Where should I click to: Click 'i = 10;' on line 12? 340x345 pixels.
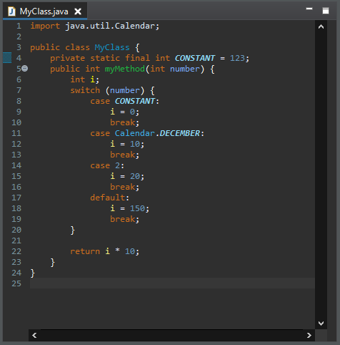(x=127, y=144)
